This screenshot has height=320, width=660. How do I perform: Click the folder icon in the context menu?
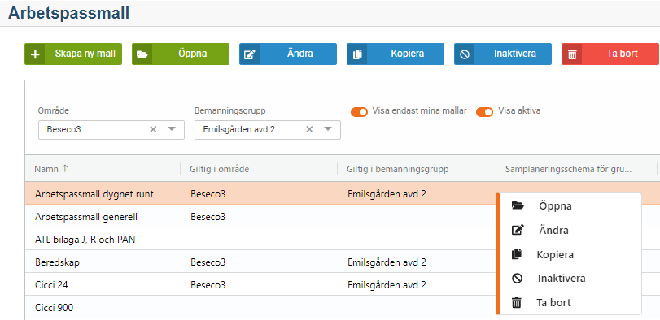pos(518,205)
